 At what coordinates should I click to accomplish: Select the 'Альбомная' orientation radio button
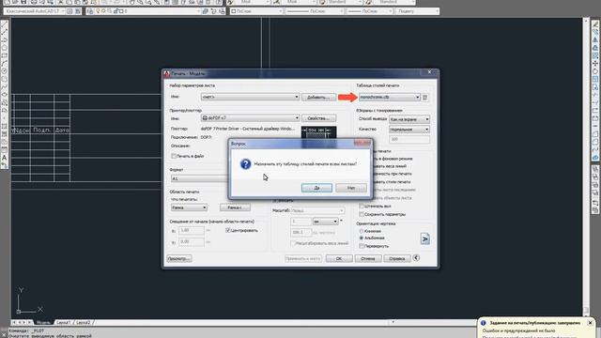(361, 238)
